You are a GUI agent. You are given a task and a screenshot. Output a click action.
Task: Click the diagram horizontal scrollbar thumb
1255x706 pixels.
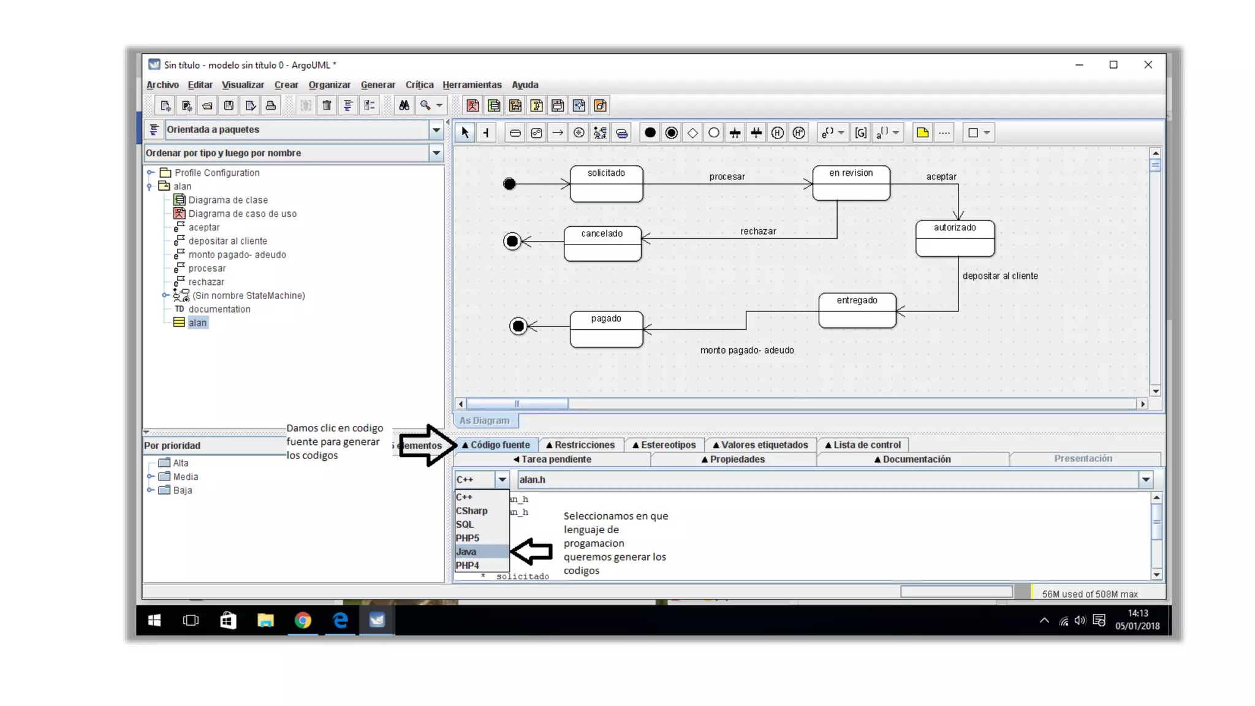click(517, 404)
